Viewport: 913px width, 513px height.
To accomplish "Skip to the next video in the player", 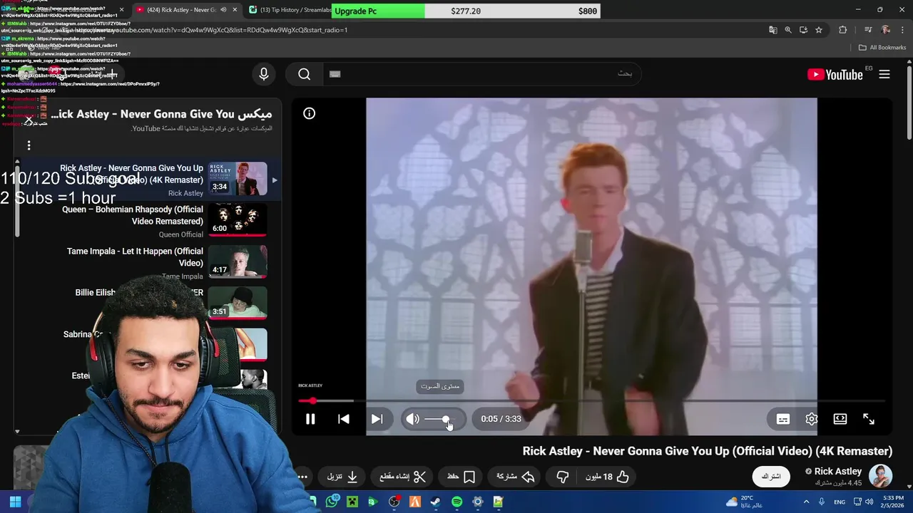I will point(377,419).
